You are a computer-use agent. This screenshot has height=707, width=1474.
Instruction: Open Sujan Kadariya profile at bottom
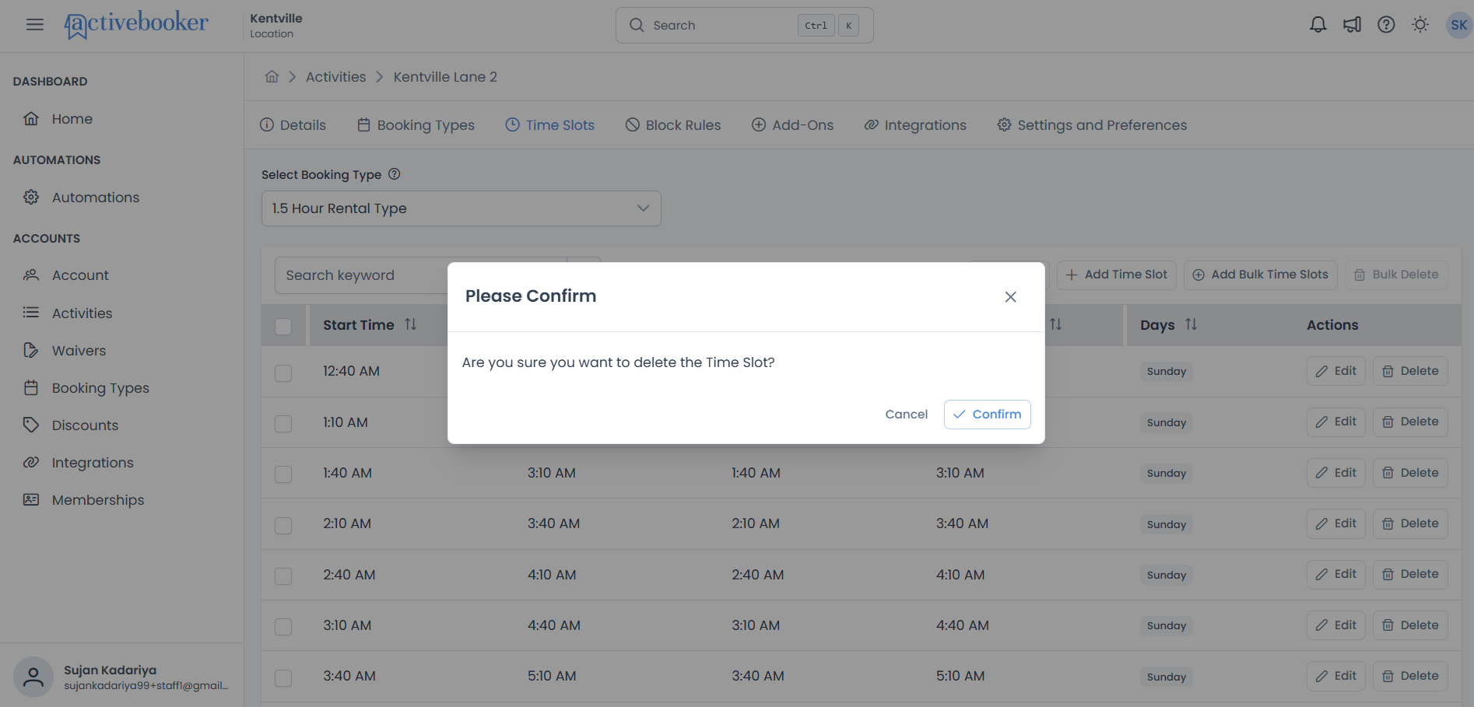[x=121, y=677]
